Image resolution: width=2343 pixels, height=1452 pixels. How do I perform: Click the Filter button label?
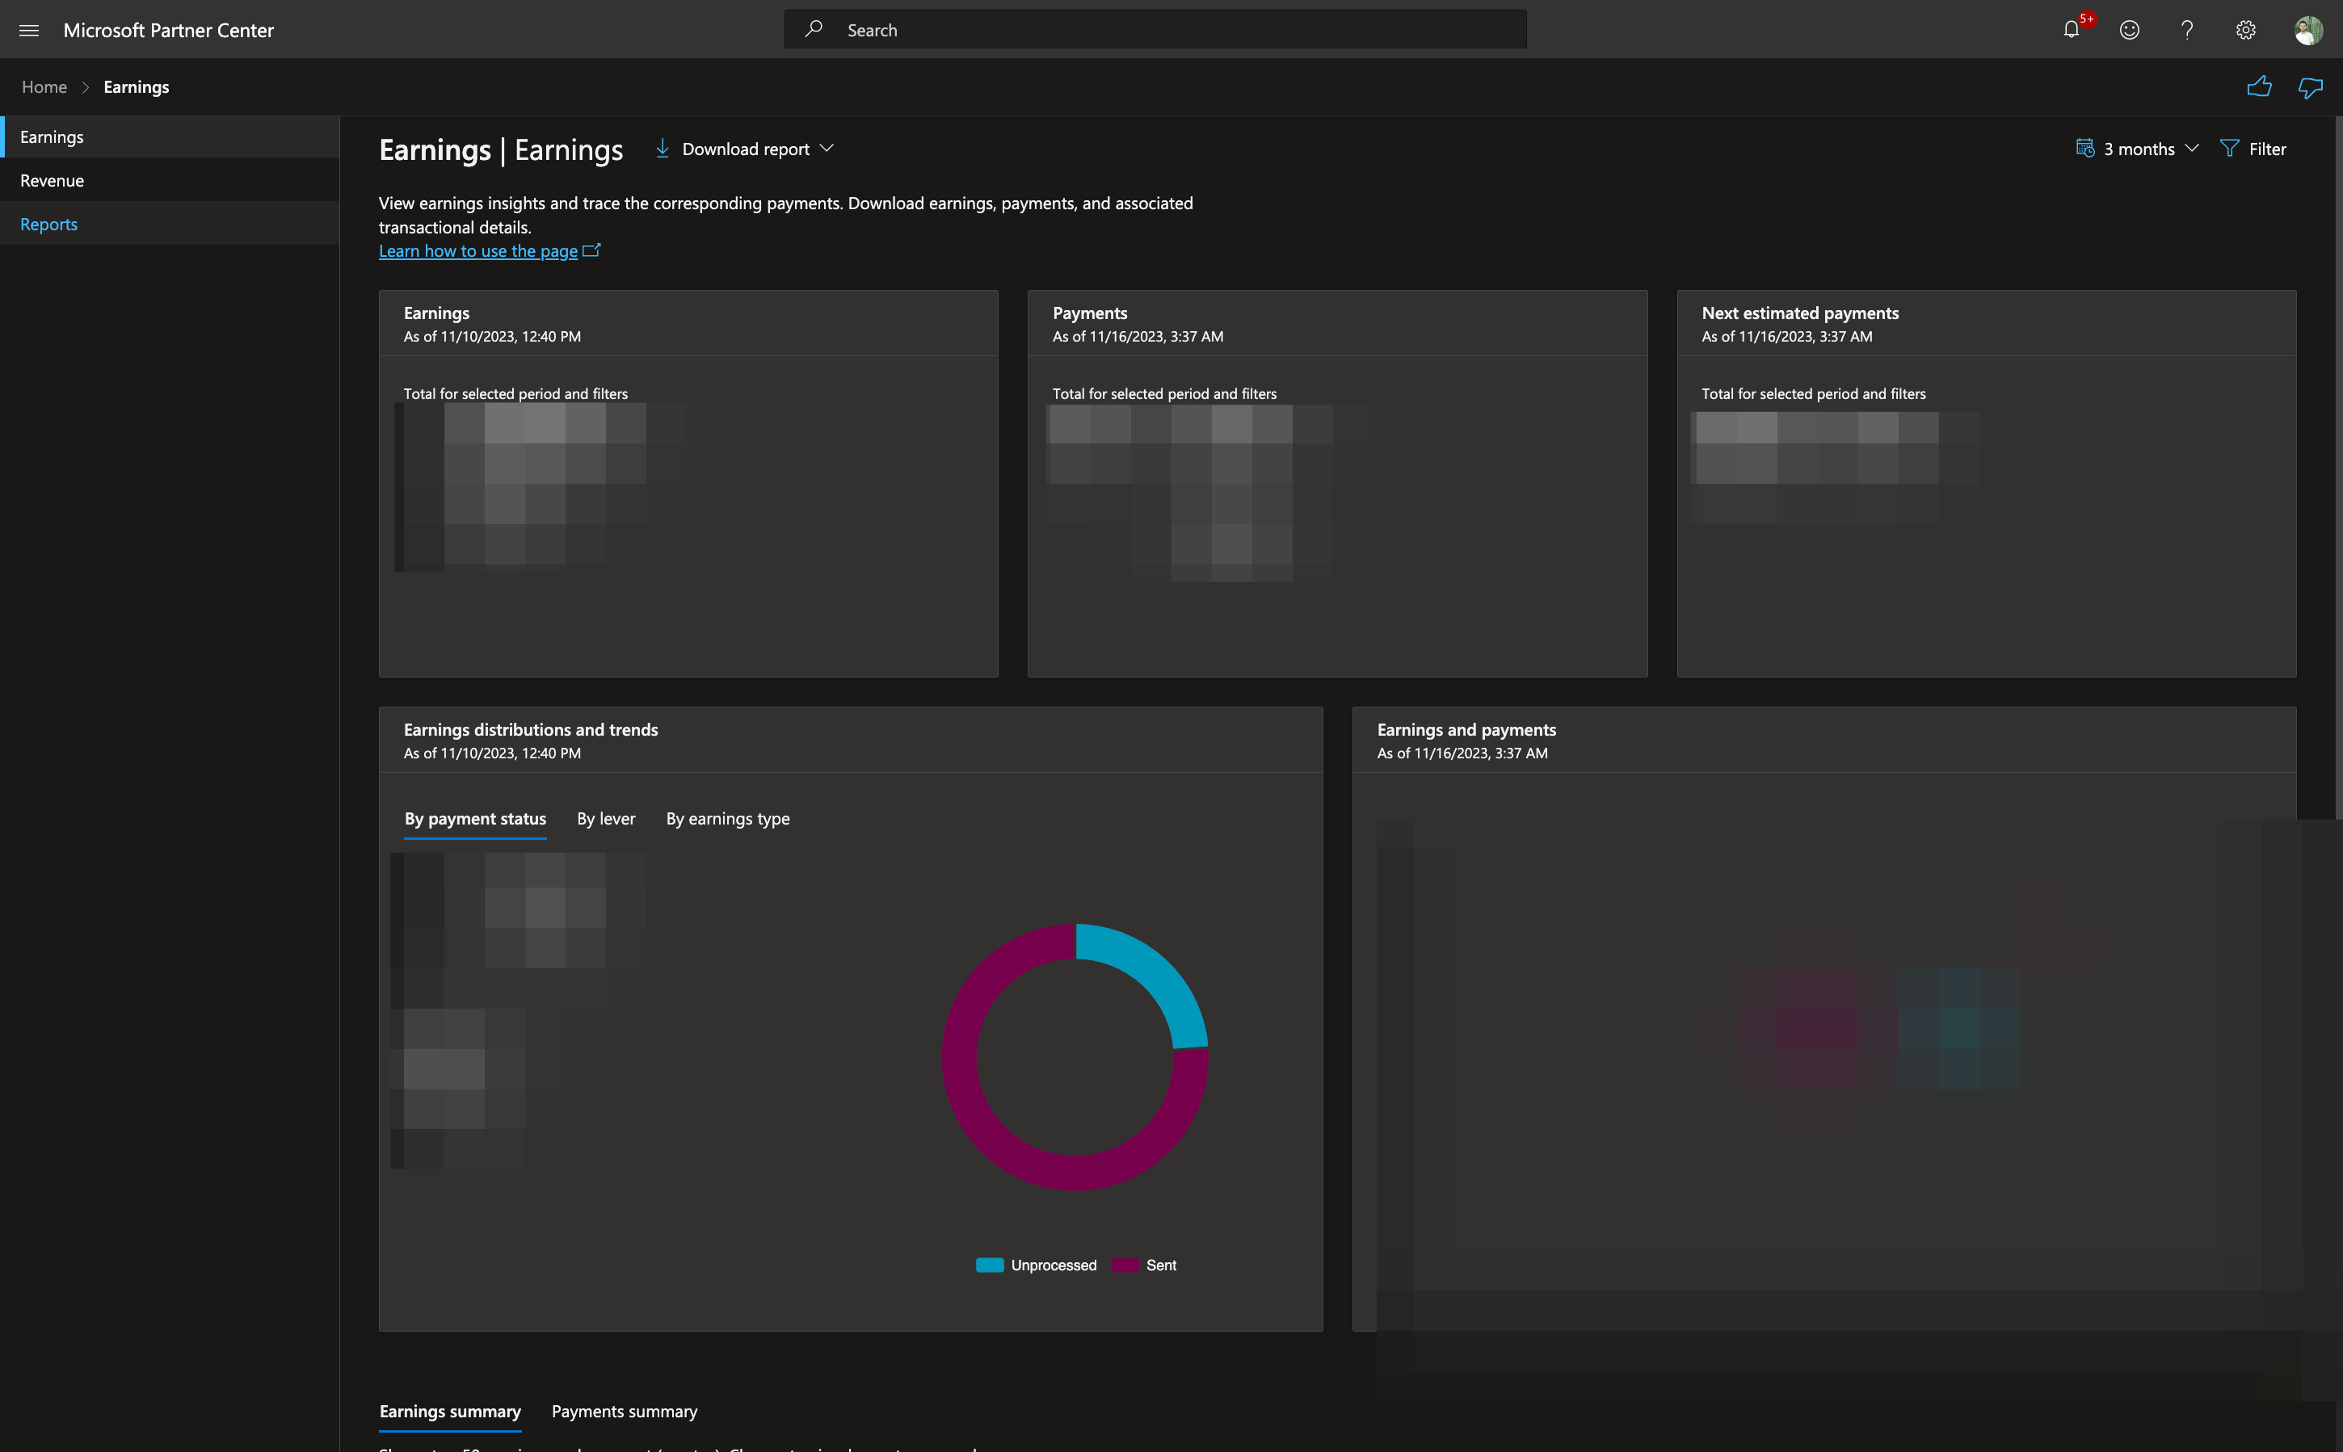[x=2266, y=149]
